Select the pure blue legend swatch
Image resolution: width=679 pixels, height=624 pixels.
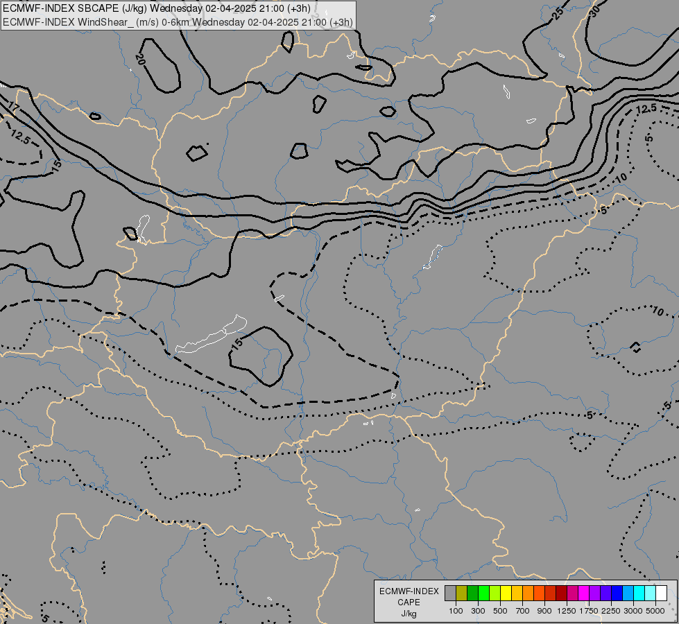(x=617, y=593)
